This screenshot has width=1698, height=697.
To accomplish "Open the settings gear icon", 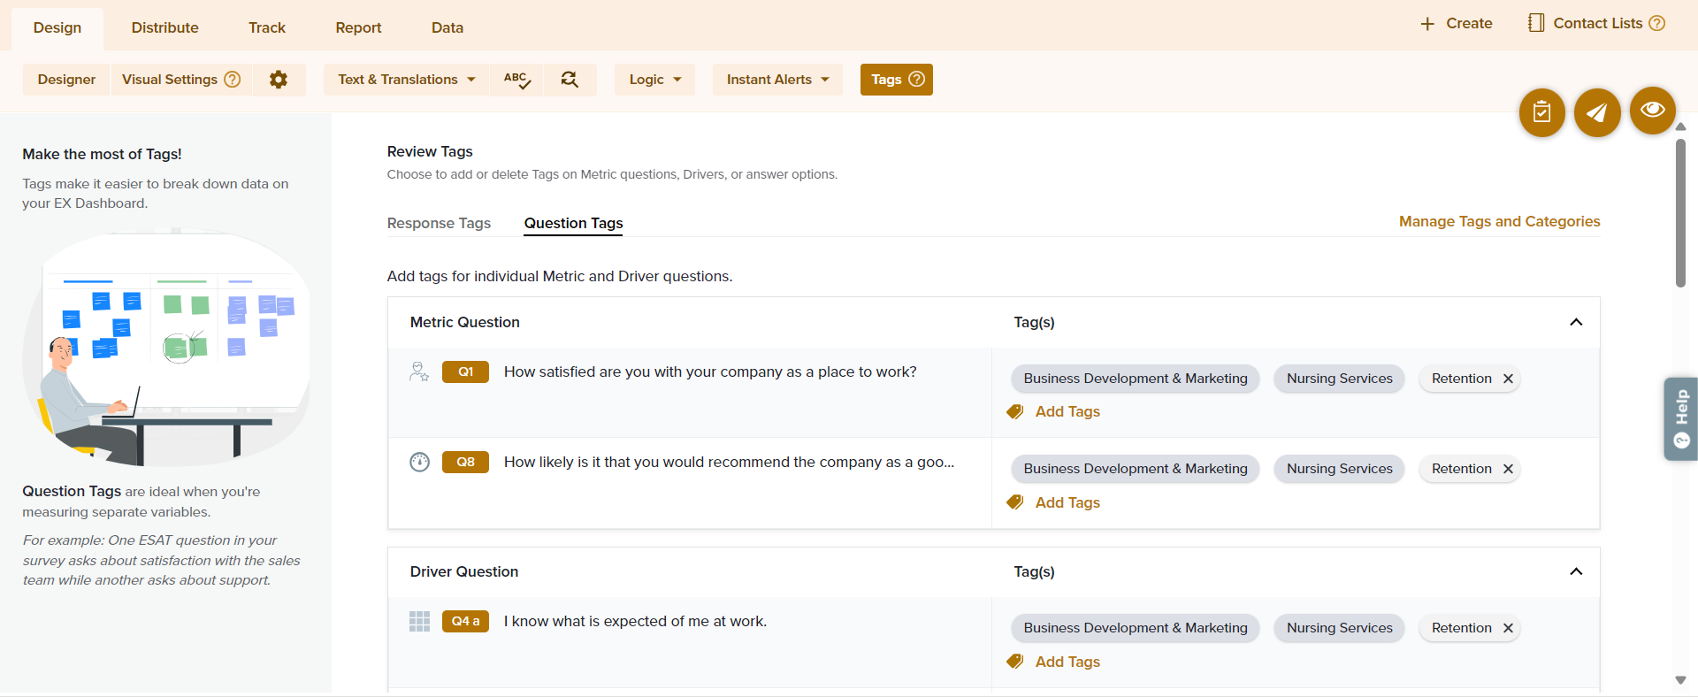I will pyautogui.click(x=279, y=80).
